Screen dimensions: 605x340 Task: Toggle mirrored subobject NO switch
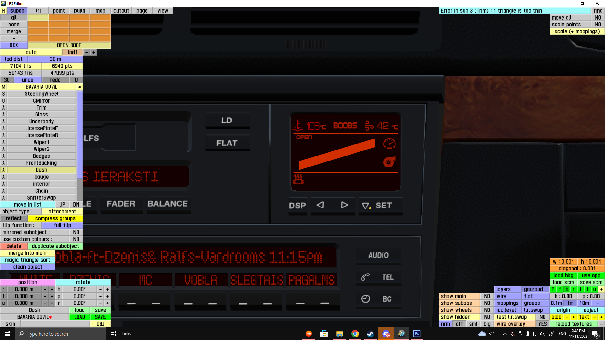click(x=76, y=232)
